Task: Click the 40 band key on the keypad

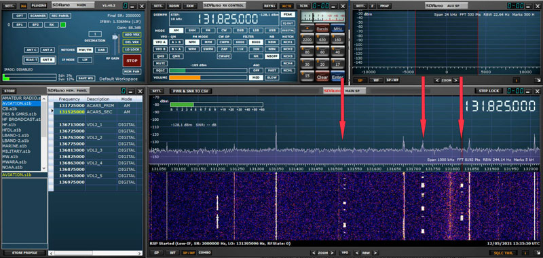Action: (x=338, y=51)
